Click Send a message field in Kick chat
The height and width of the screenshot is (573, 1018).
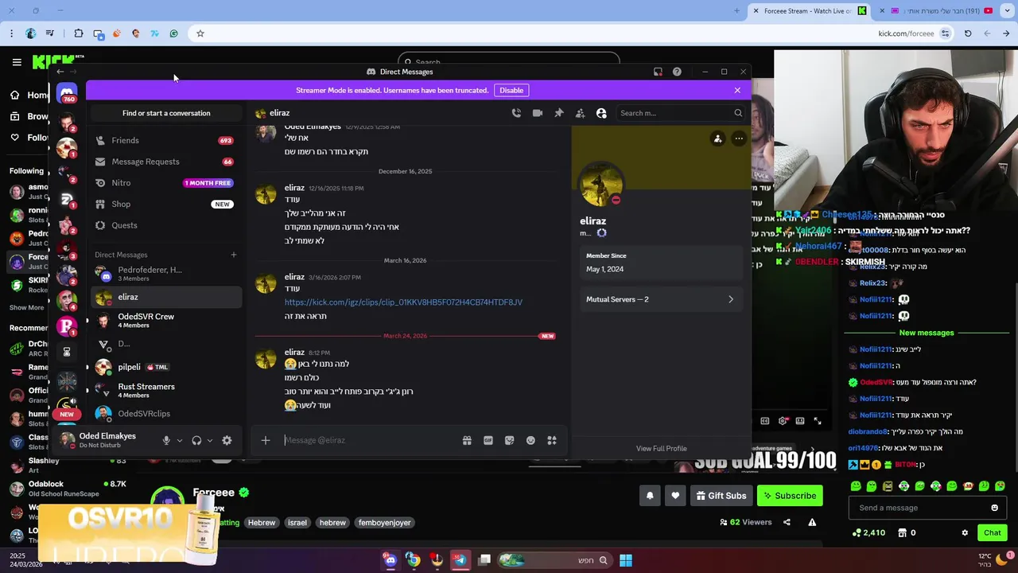[x=919, y=508]
